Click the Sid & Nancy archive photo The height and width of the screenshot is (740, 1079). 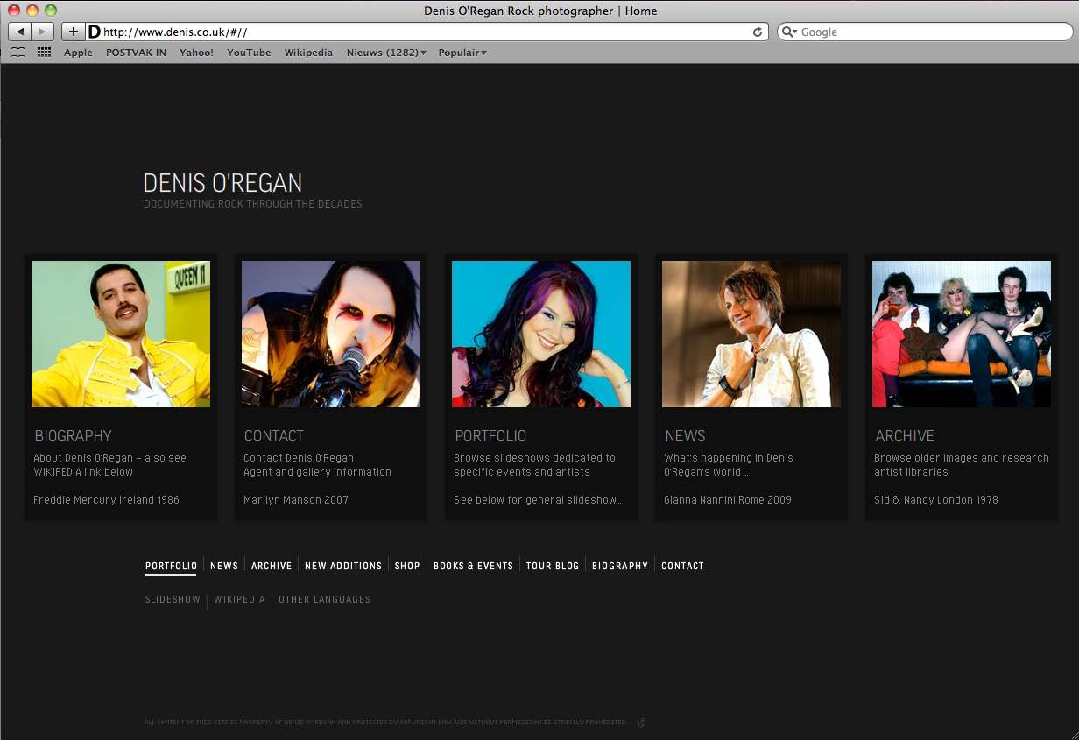point(962,334)
